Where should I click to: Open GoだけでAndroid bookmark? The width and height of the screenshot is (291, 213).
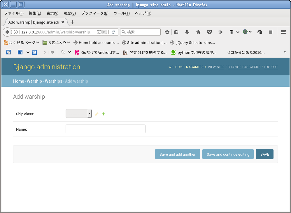[x=97, y=52]
